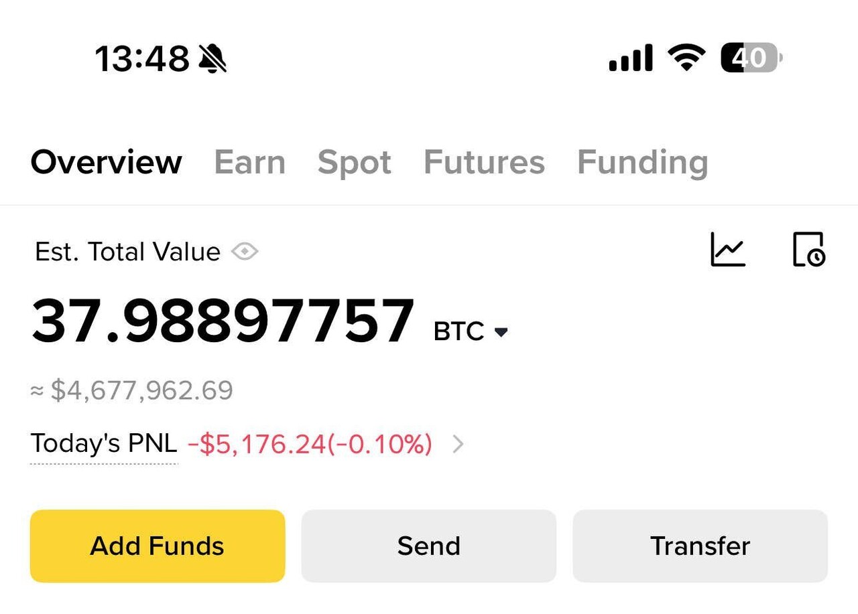Go to the Futures tab
The width and height of the screenshot is (858, 614).
484,163
